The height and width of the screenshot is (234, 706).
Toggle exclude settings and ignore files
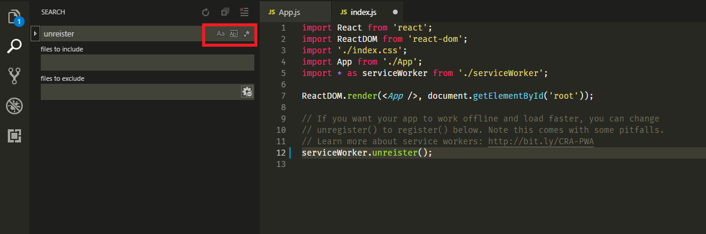247,92
